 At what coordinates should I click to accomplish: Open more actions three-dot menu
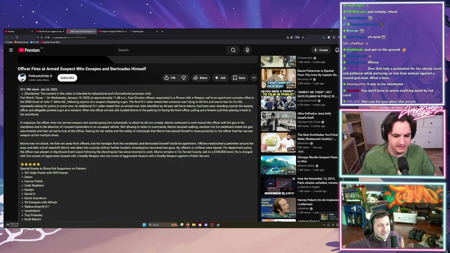253,78
